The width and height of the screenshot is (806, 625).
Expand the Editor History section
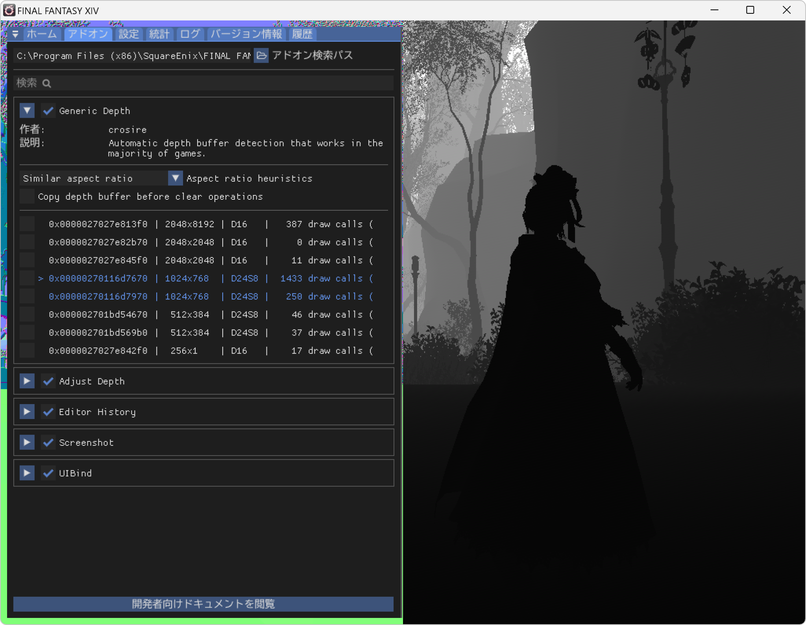pos(27,412)
